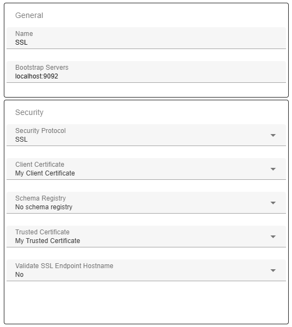Click the My Client Certificate value
This screenshot has width=292, height=327.
coord(45,173)
